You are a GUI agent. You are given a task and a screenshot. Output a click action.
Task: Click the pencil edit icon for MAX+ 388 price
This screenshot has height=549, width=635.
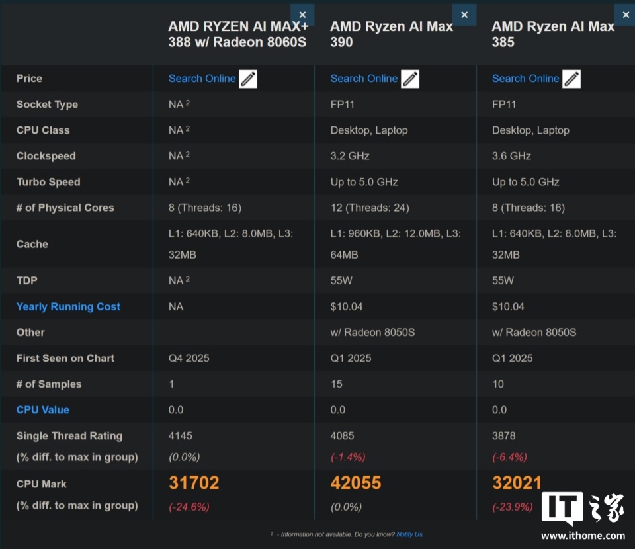pyautogui.click(x=248, y=79)
